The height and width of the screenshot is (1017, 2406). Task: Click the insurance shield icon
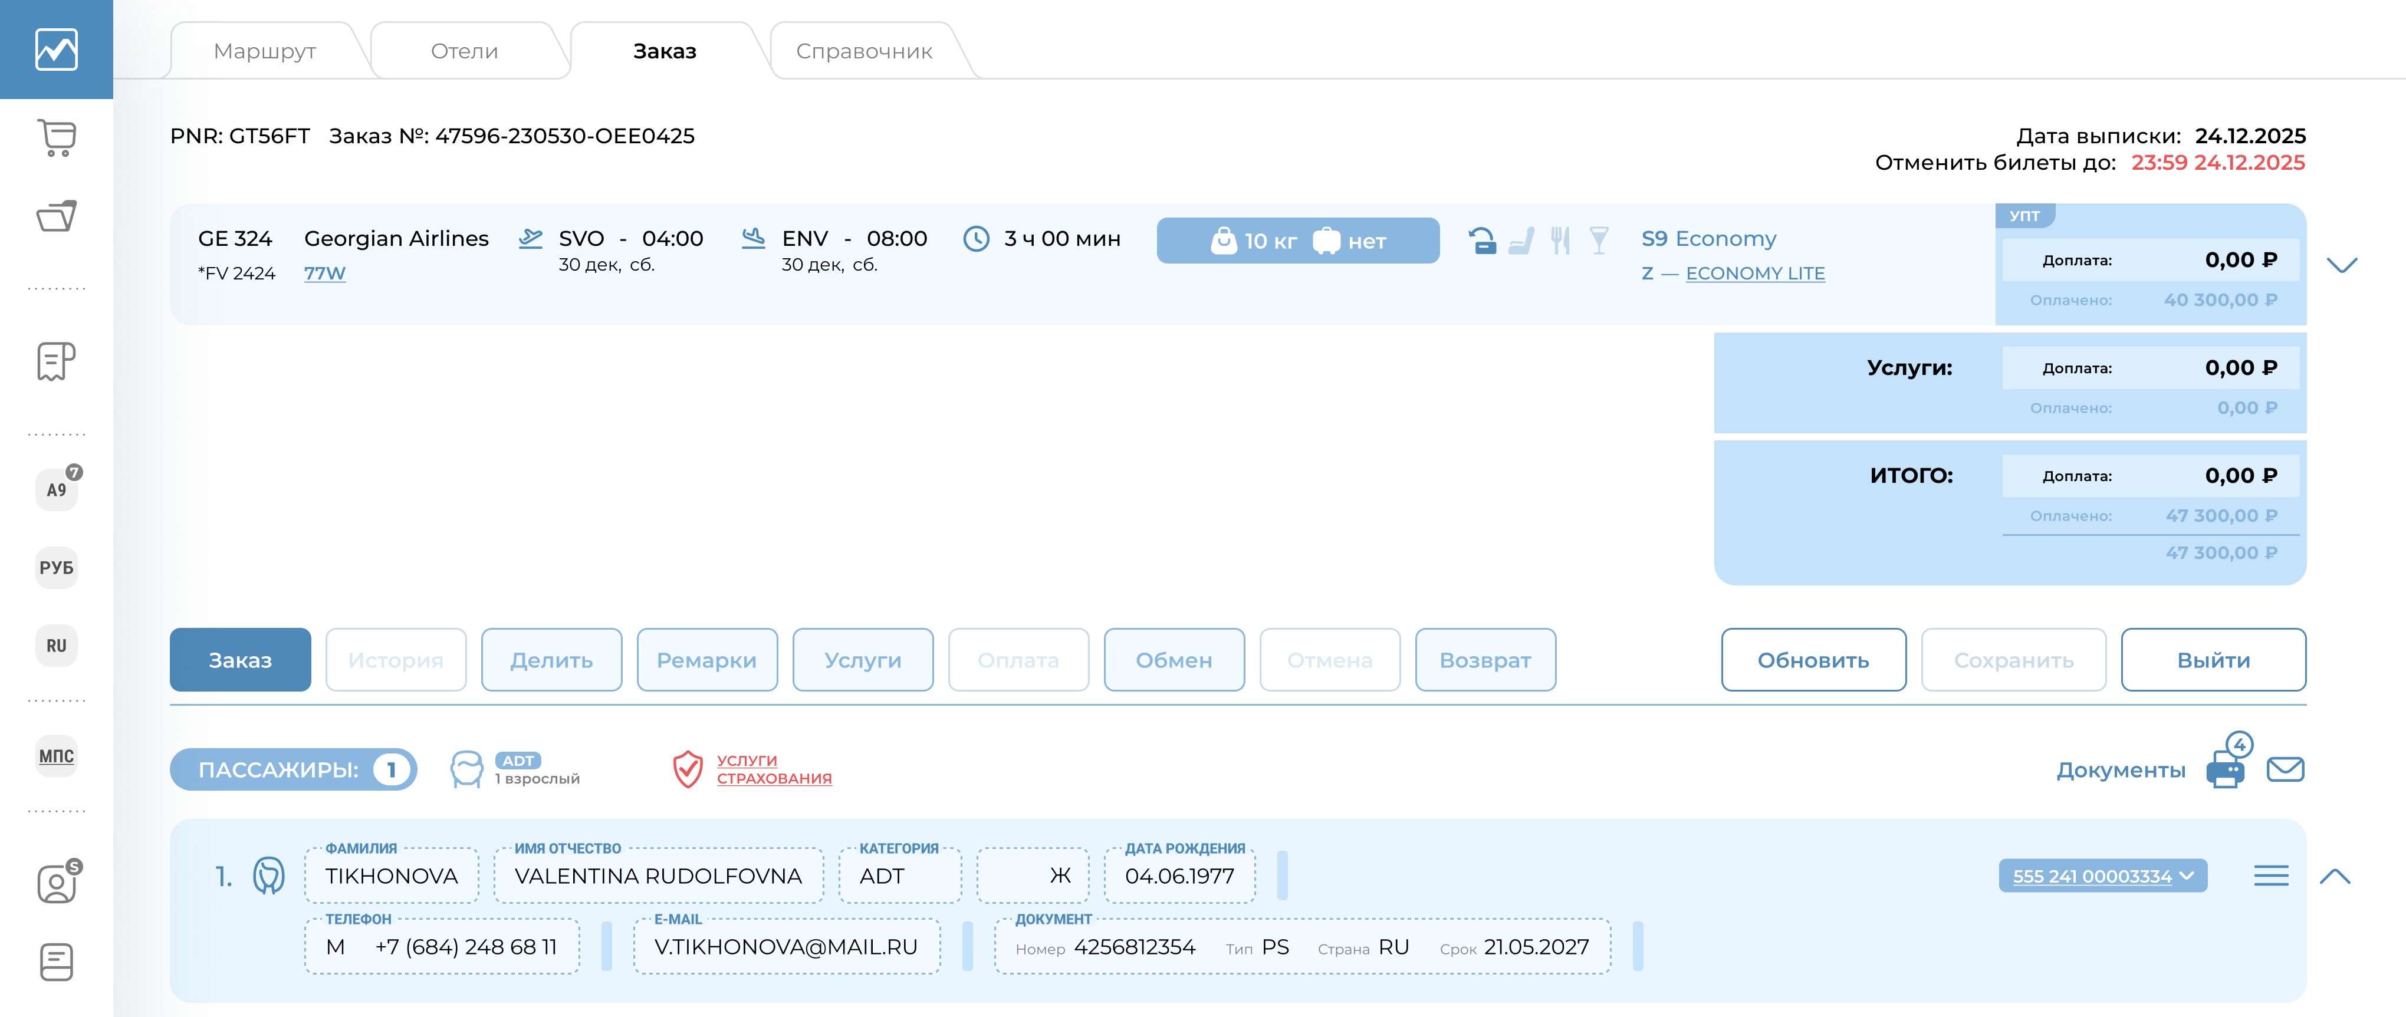[688, 769]
